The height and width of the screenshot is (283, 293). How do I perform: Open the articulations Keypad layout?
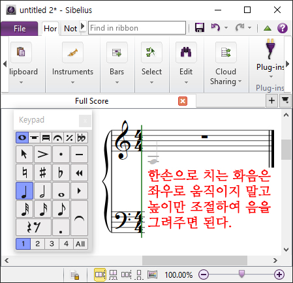[57, 138]
